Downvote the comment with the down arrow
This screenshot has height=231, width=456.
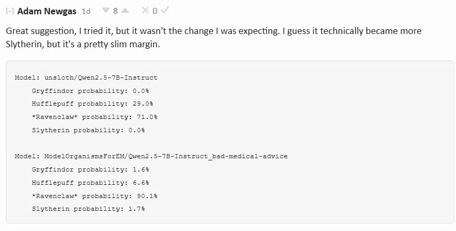pyautogui.click(x=105, y=11)
